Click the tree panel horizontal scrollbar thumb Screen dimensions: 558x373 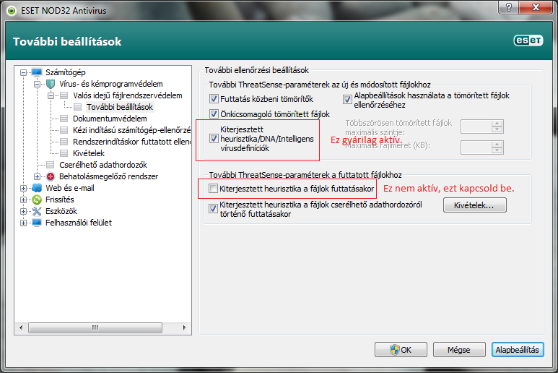point(95,327)
